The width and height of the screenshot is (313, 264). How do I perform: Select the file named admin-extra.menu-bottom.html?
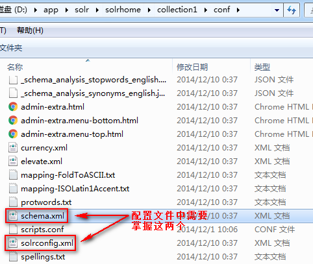click(x=79, y=121)
